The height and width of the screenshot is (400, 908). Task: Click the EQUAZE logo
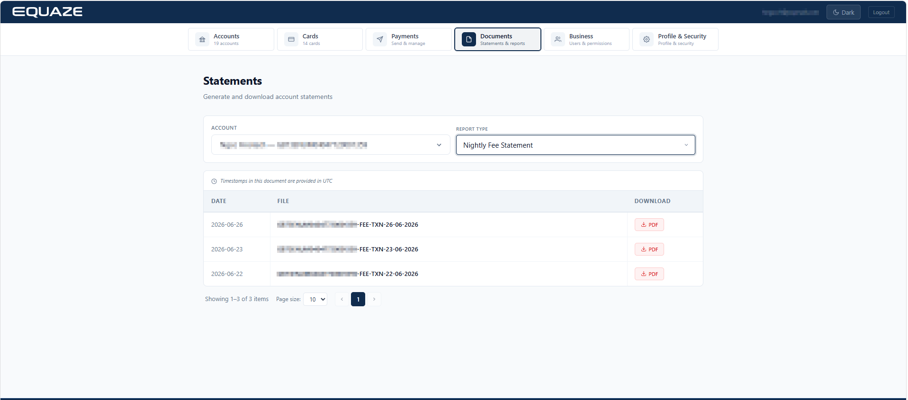coord(47,12)
